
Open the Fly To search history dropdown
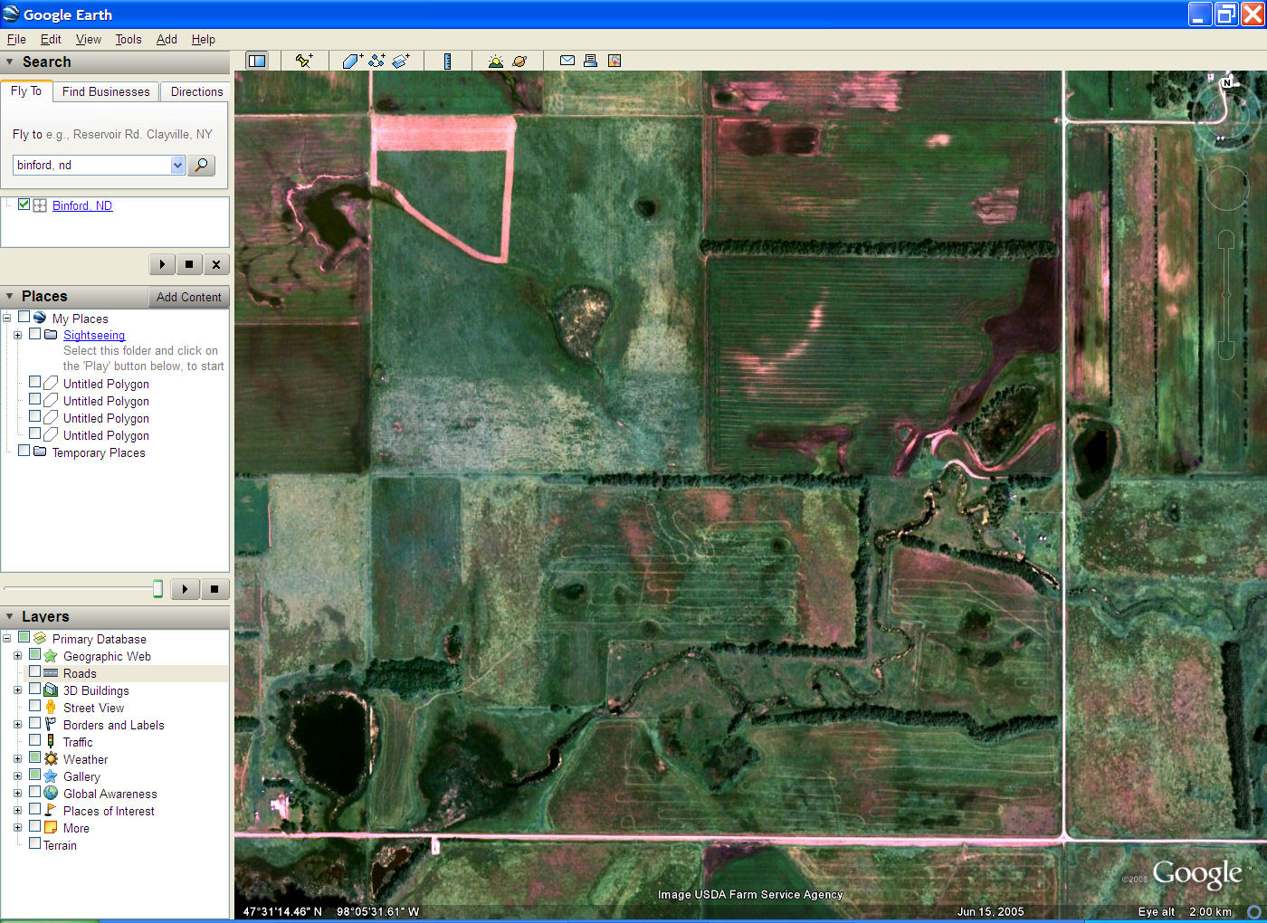177,165
